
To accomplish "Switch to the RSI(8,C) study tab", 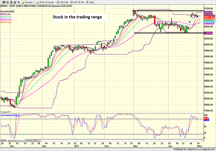I will coord(36,140).
